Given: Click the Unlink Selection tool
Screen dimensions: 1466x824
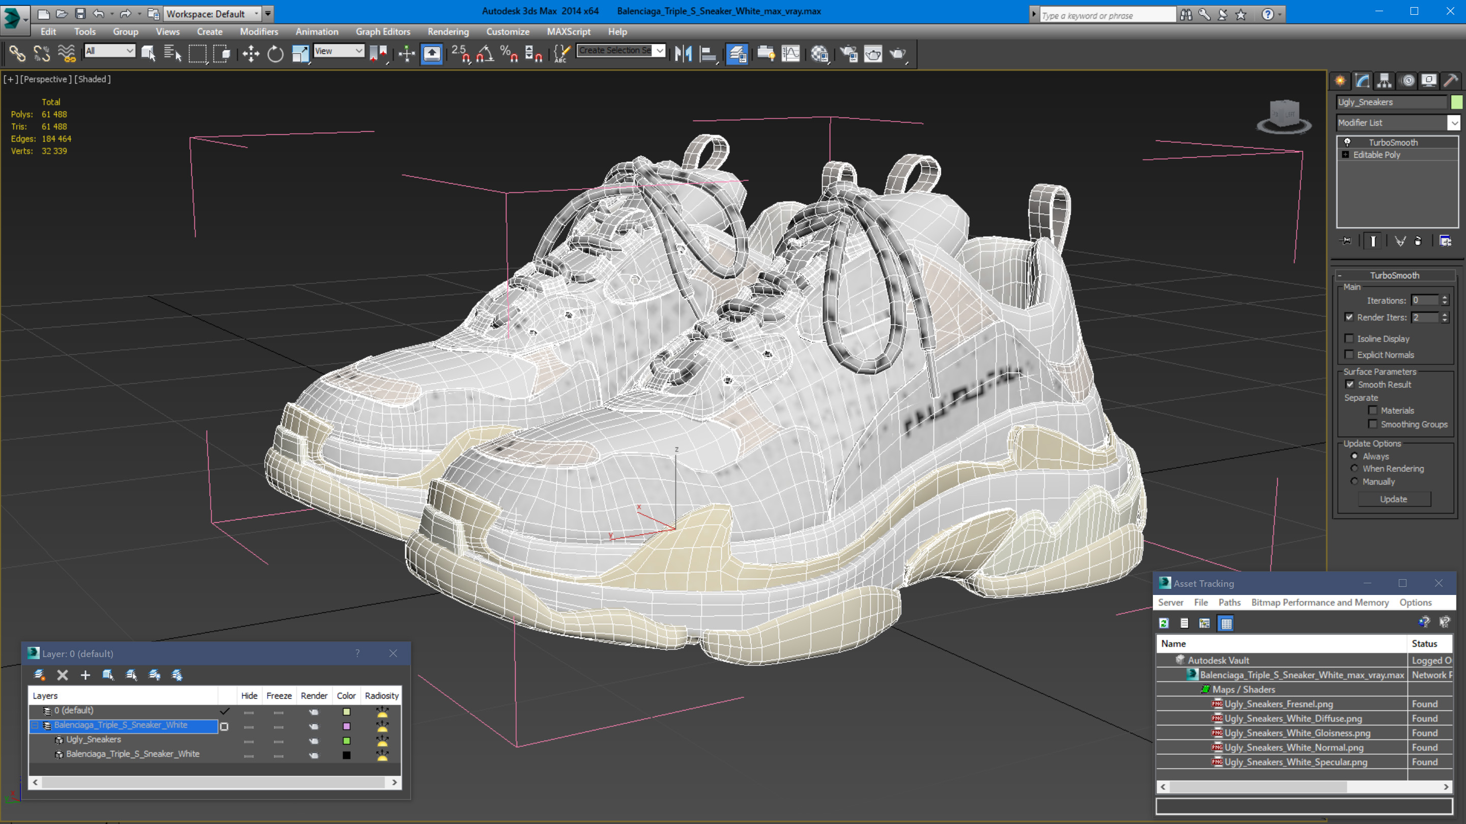Looking at the screenshot, I should [x=42, y=53].
